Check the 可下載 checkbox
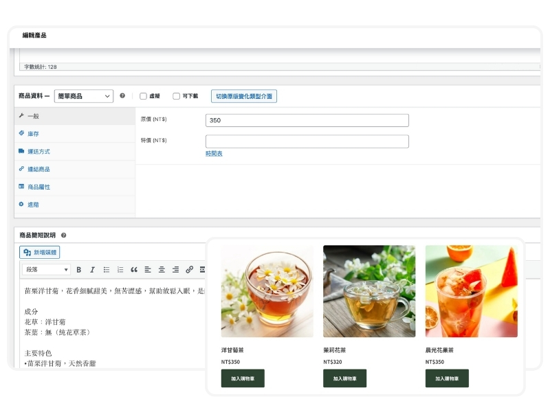Screen dimensions: 550x412 [176, 96]
